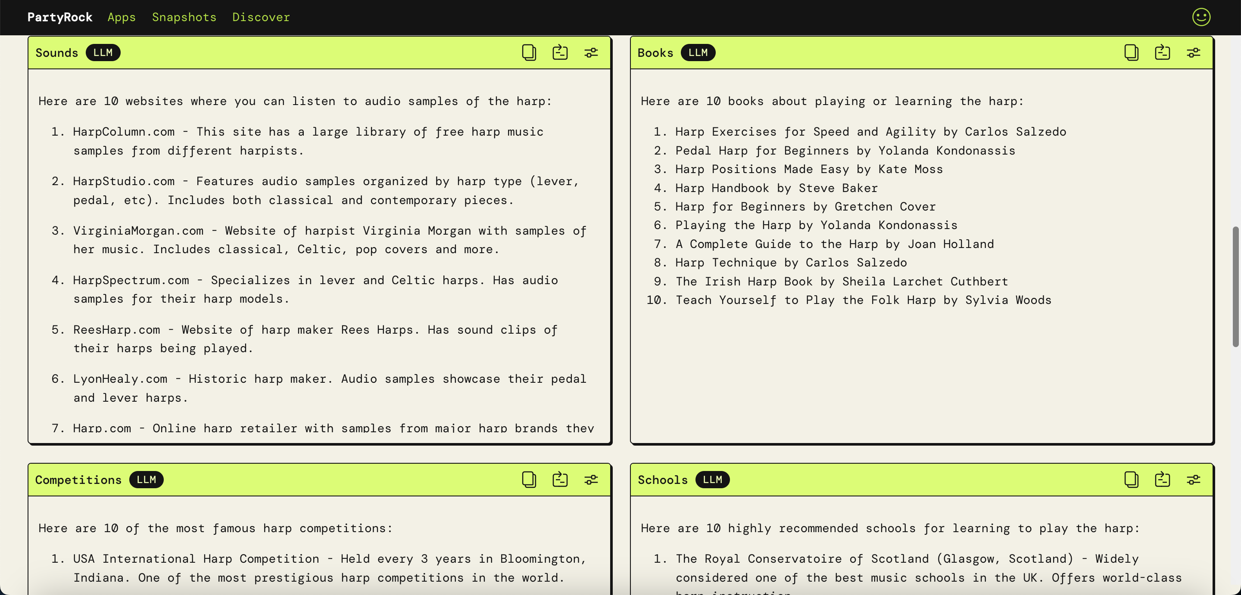Open the Snapshots page

coord(184,17)
